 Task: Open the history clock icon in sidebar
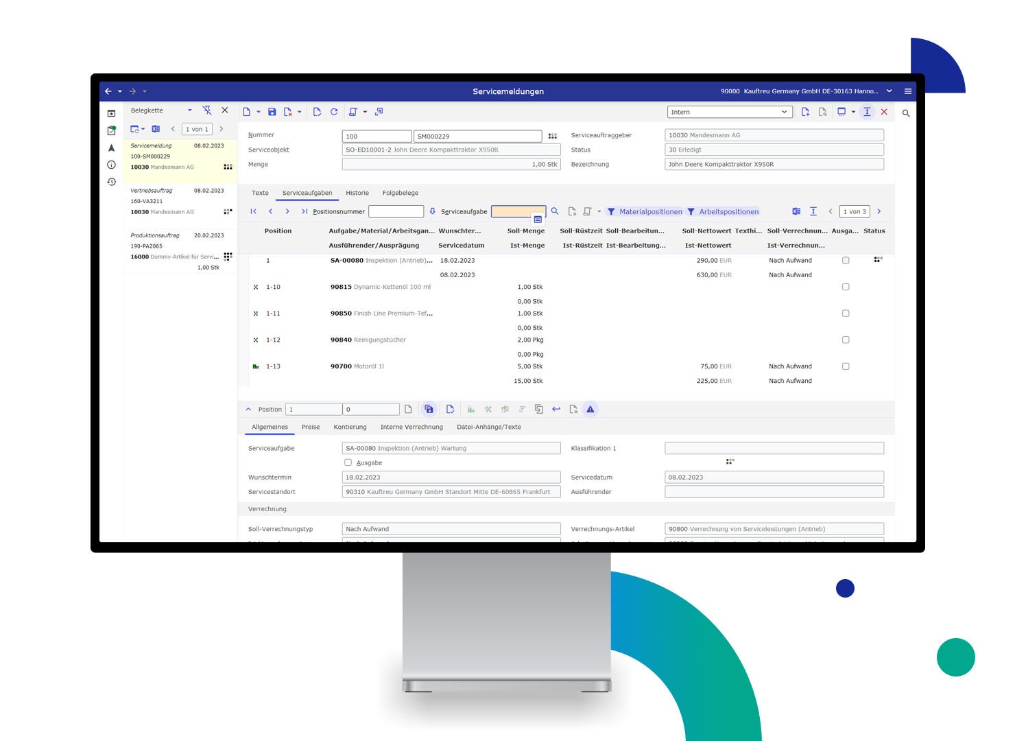pos(111,182)
